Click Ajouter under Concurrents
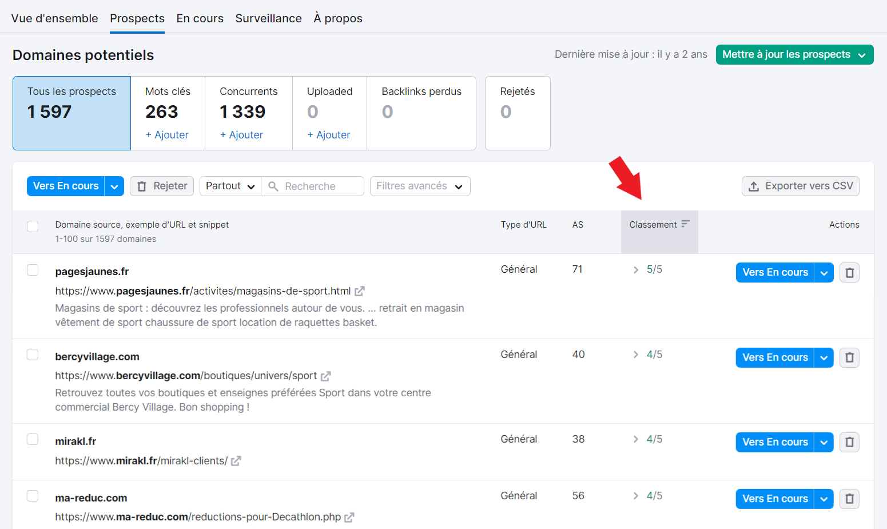The width and height of the screenshot is (887, 529). 241,134
